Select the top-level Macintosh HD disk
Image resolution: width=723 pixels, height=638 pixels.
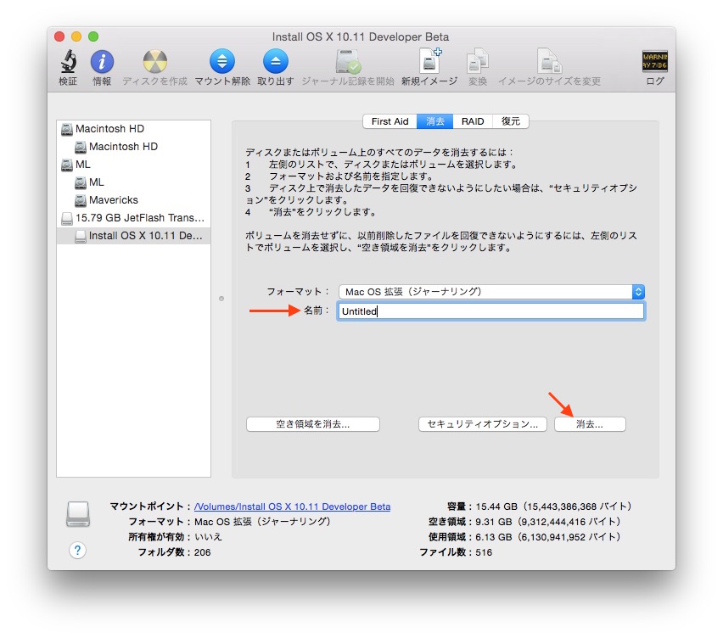[x=134, y=129]
